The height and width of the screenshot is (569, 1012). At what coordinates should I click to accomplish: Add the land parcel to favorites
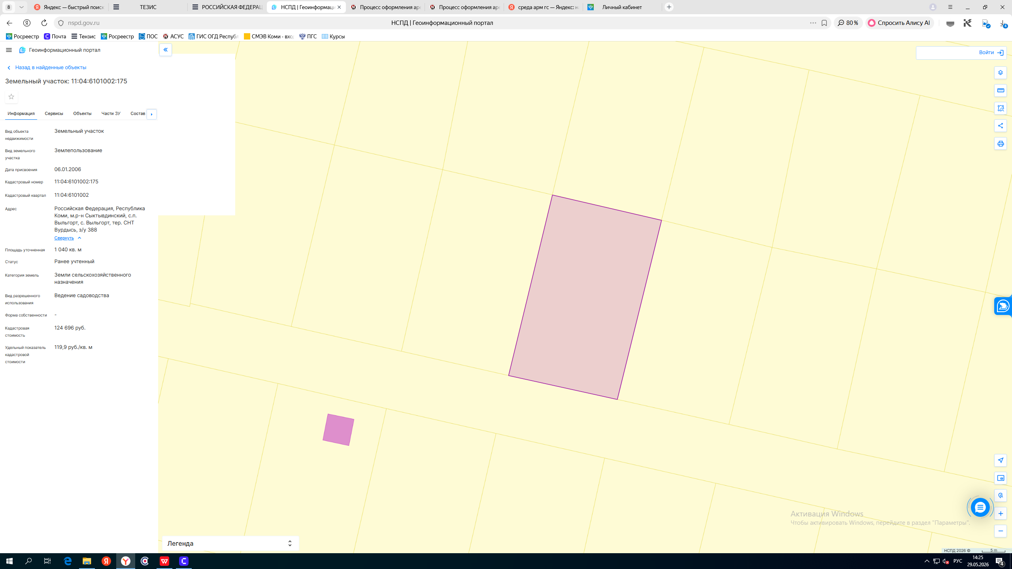(x=11, y=97)
